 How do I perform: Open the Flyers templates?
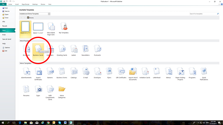pos(109,73)
